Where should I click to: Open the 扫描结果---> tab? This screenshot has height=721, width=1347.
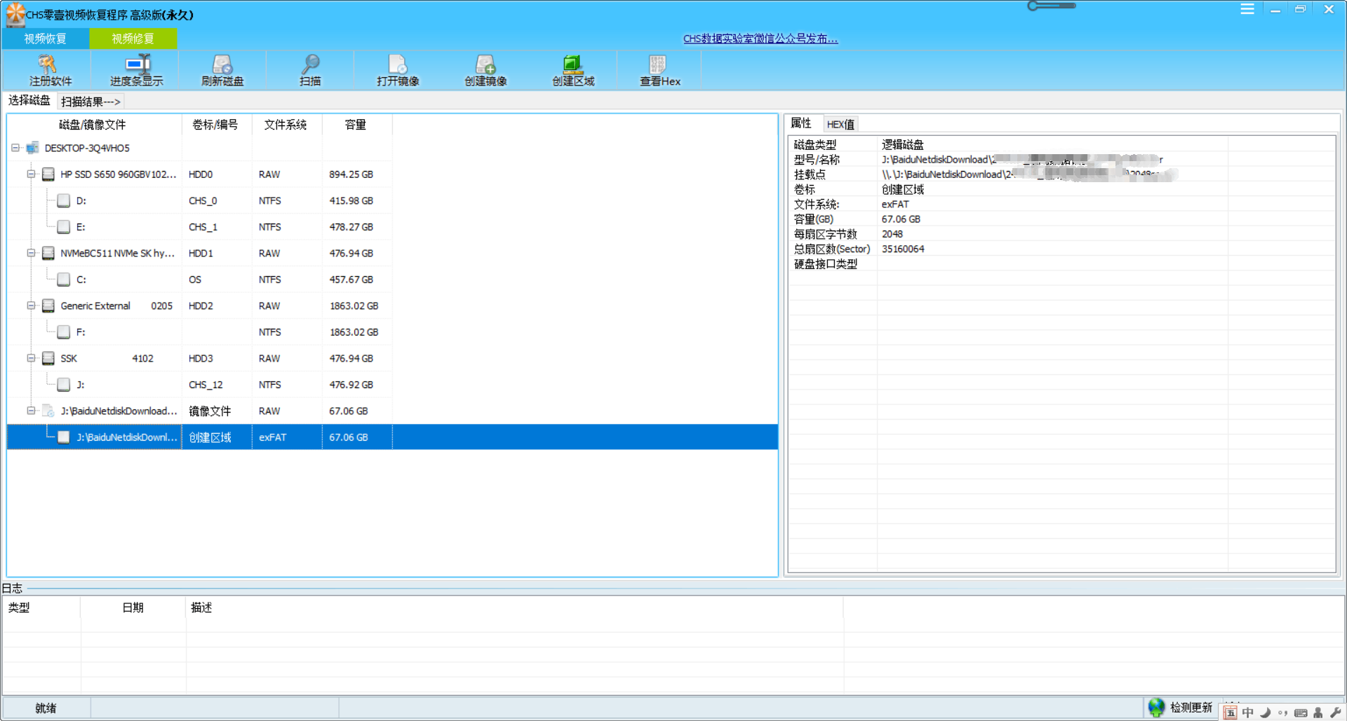click(x=91, y=102)
